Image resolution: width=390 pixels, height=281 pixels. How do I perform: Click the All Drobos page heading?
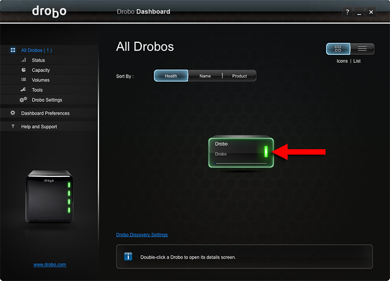click(x=145, y=47)
